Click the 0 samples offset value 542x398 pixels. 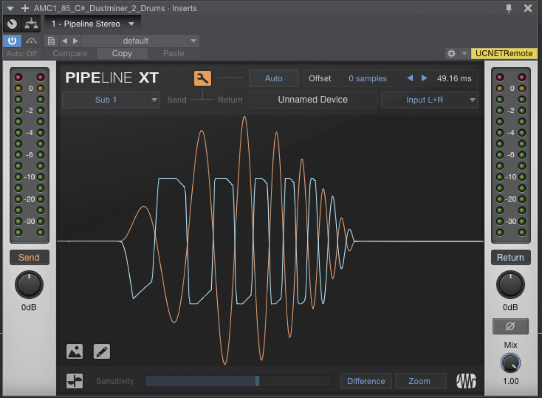pyautogui.click(x=368, y=78)
